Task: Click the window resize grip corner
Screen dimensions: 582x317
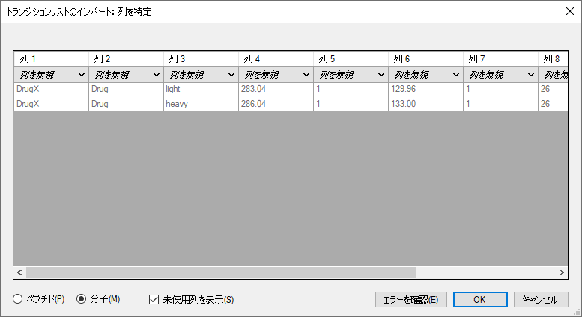Action: (577, 313)
